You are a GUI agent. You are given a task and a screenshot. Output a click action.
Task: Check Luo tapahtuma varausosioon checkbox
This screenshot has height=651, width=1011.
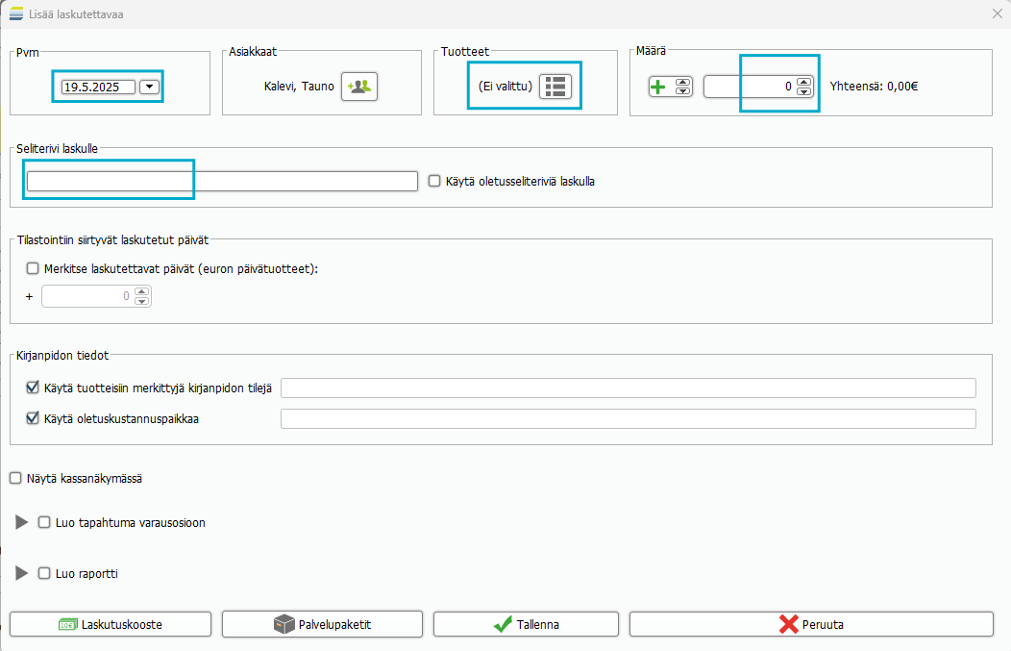click(x=44, y=522)
